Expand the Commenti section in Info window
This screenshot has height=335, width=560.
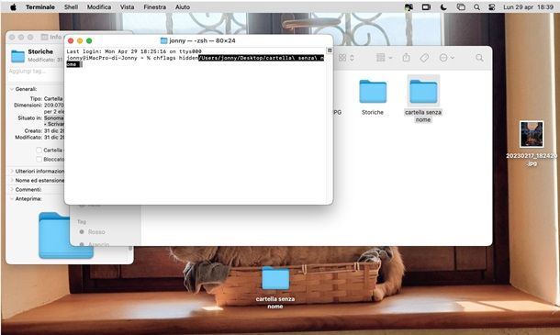(12, 190)
